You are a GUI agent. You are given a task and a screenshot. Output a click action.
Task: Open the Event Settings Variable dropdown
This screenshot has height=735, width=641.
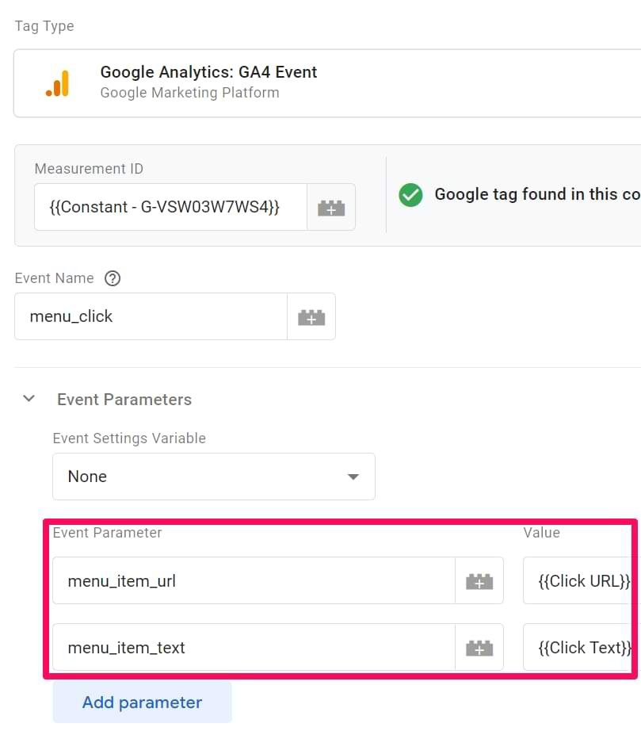pos(214,477)
